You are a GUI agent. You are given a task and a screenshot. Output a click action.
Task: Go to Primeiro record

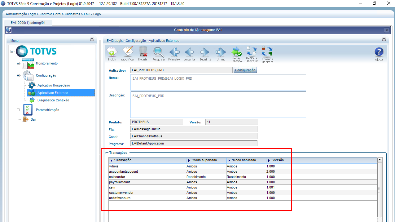pos(174,51)
